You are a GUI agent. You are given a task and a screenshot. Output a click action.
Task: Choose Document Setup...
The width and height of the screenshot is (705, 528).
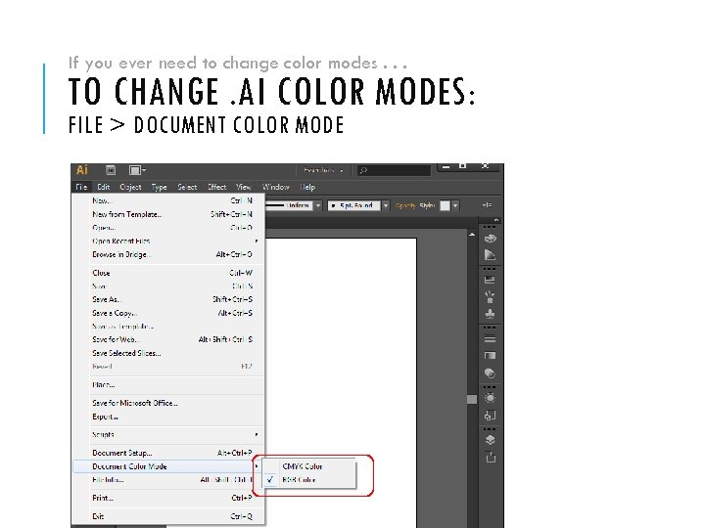tap(168, 453)
